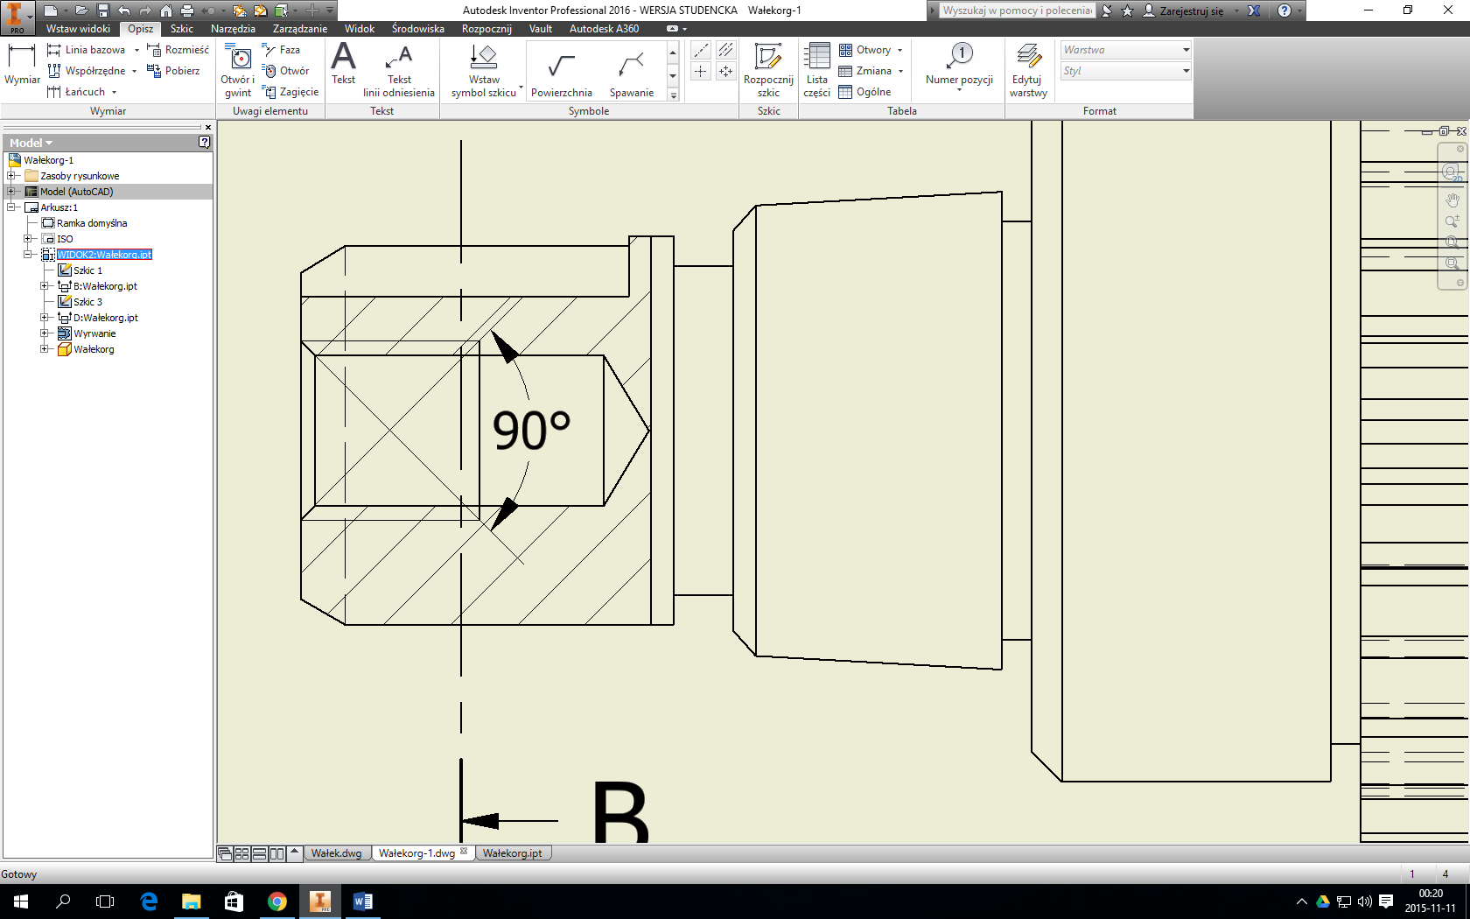Screen dimensions: 1470x919
Task: Expand the Otwory table dropdown arrow
Action: click(x=899, y=50)
